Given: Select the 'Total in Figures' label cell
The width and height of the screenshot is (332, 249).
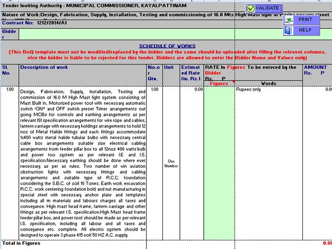Looking at the screenshot, I should (73, 244).
